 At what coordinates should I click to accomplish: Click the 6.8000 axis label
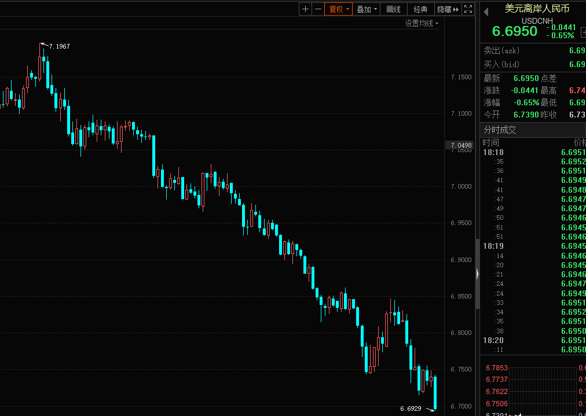point(461,333)
